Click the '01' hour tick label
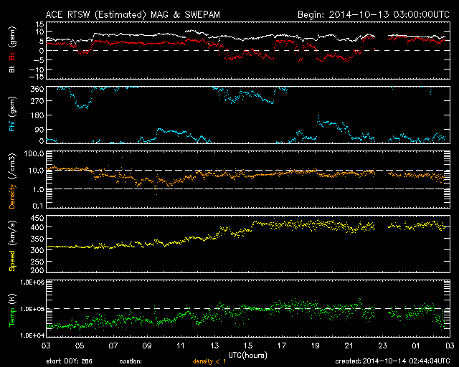The image size is (459, 367). (416, 345)
